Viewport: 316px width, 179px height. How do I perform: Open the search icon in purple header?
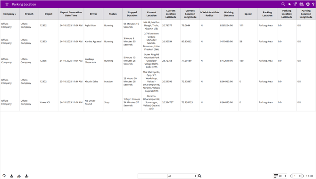(283, 4)
